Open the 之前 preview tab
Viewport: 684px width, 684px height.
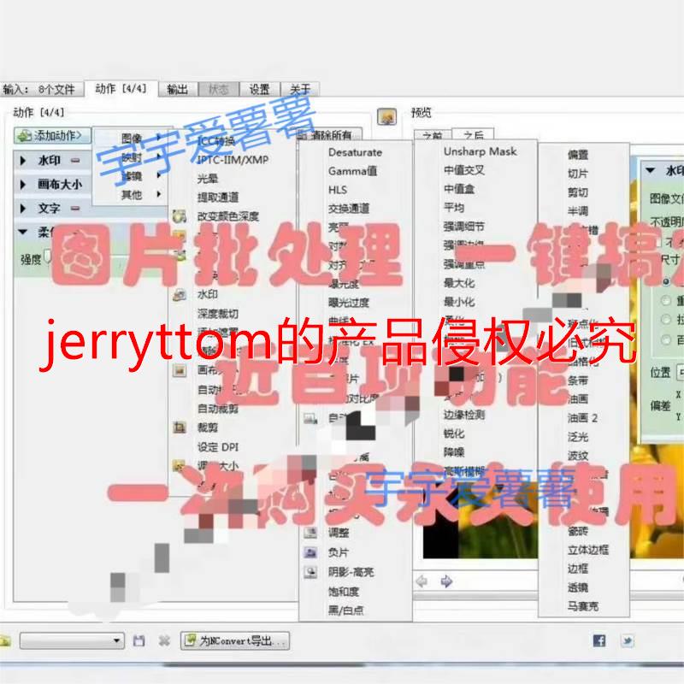click(x=433, y=136)
